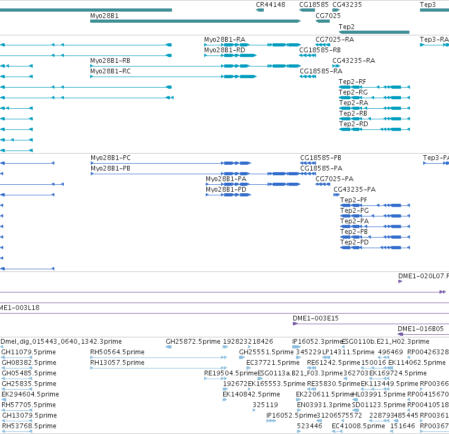Select EST GH25872.5prime
Image resolution: width=449 pixels, height=434 pixels.
click(169, 347)
